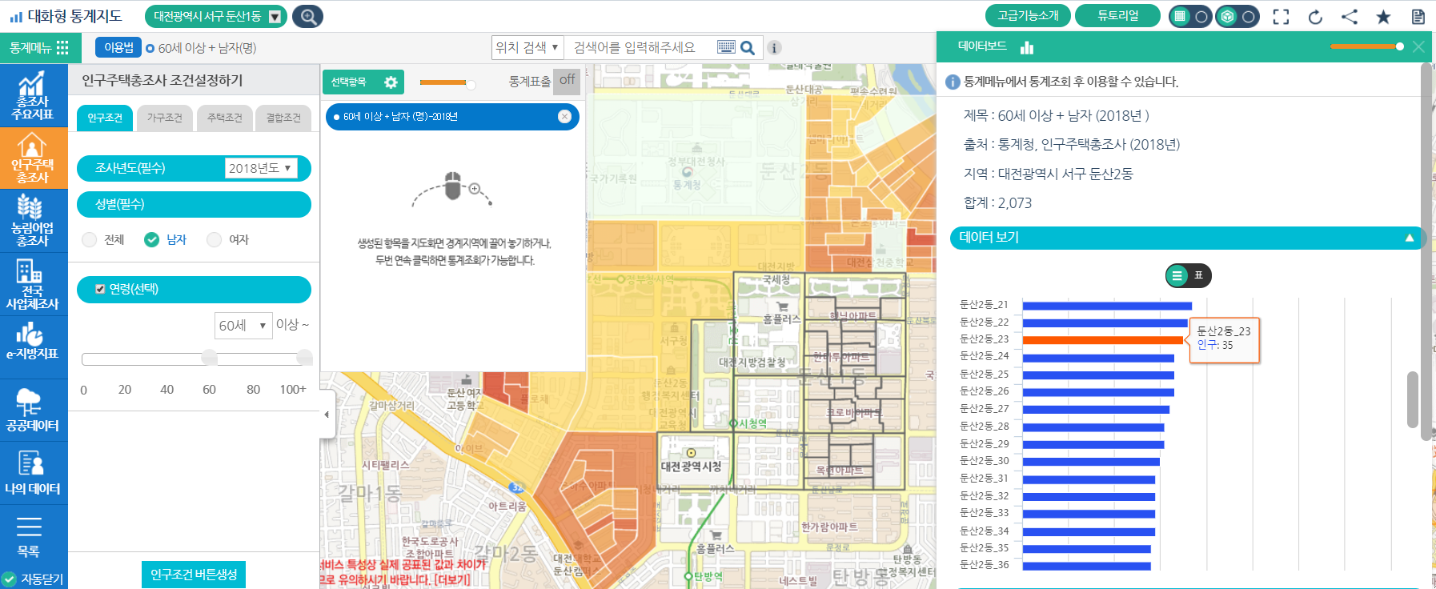Click the age range slider handle
Screen dimensions: 1436x589
[x=210, y=358]
